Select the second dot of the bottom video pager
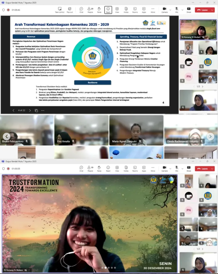Screen dimensions: 218x274 106,268
